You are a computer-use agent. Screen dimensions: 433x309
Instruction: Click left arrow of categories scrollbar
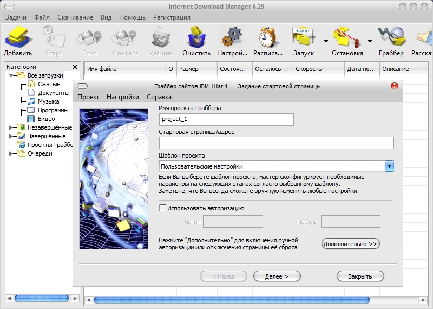click(x=9, y=299)
